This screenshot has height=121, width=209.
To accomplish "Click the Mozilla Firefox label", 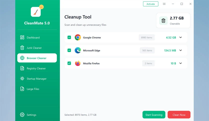I will point(91,63).
